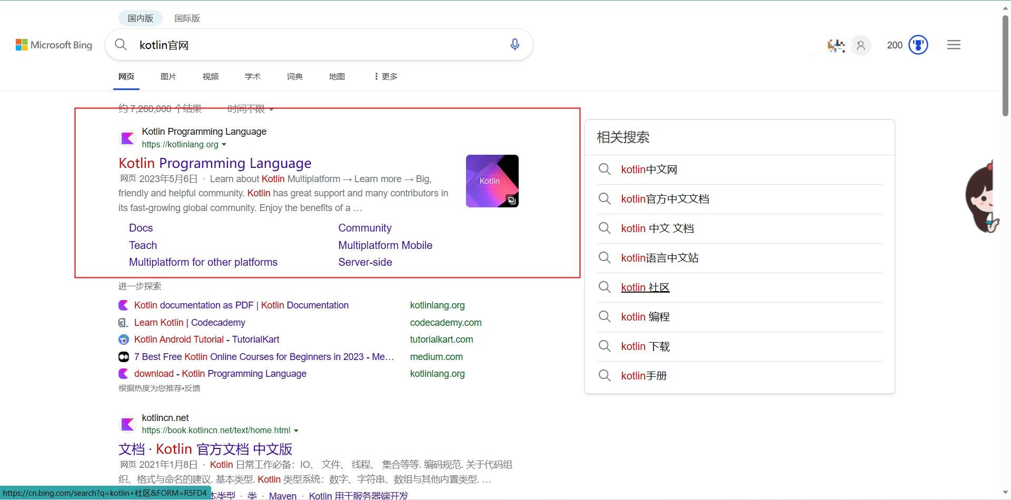
Task: Click the colorful rewards puzzle icon
Action: pyautogui.click(x=836, y=46)
